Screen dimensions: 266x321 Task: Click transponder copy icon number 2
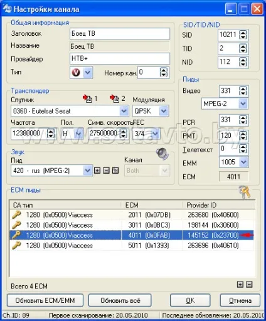click(x=115, y=98)
